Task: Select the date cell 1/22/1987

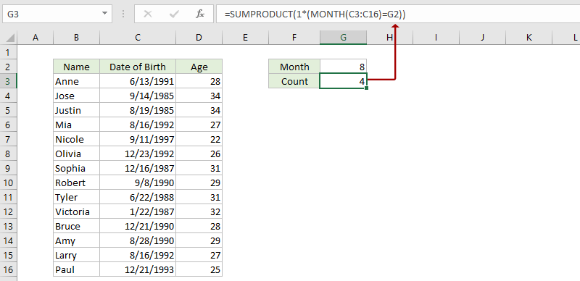Action: tap(138, 211)
